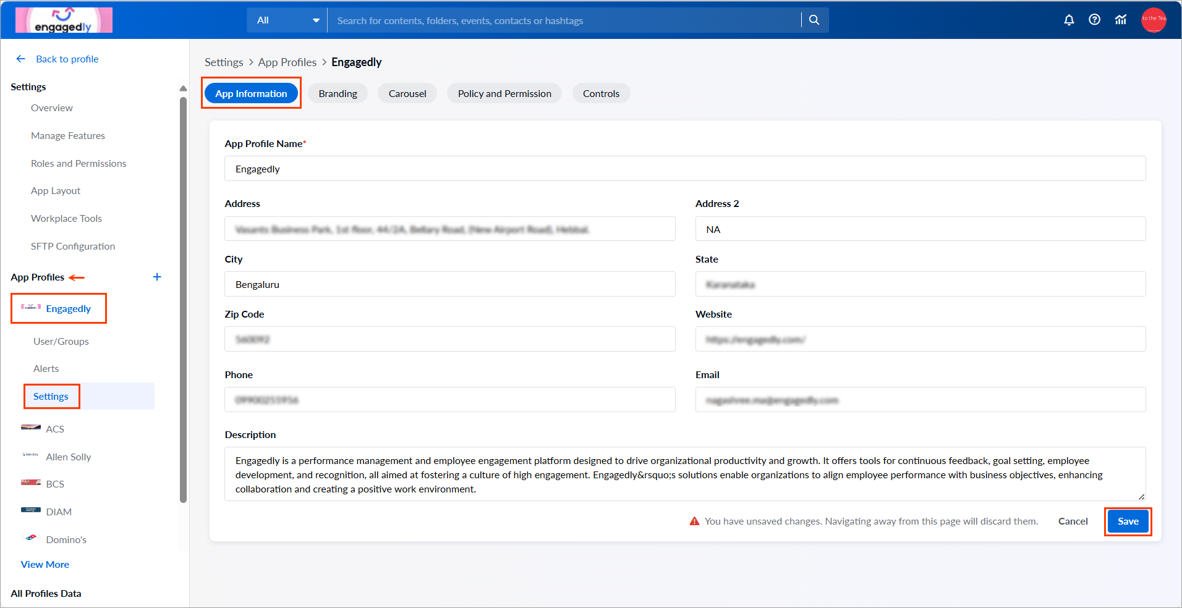Click the Cancel button
Viewport: 1182px width, 608px height.
[x=1073, y=521]
